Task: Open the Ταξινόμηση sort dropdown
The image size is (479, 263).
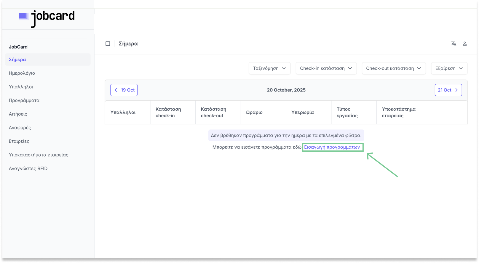Action: (269, 68)
